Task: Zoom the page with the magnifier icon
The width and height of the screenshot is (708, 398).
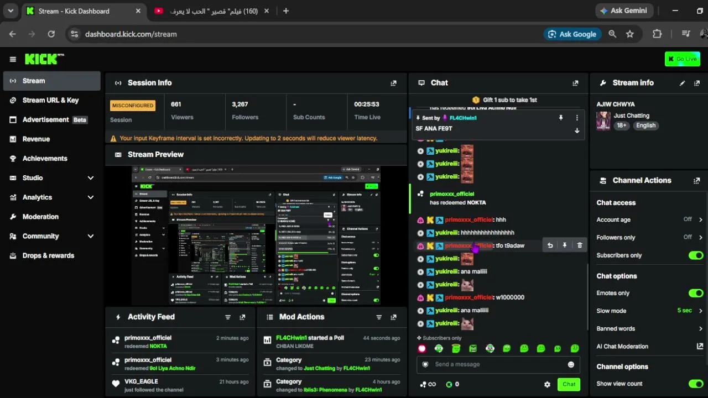Action: point(612,34)
